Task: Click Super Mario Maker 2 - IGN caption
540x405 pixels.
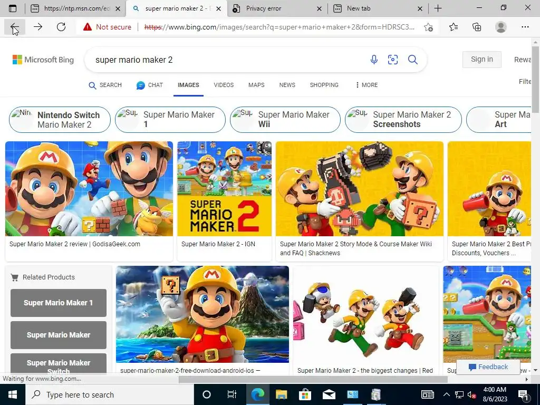Action: point(218,244)
